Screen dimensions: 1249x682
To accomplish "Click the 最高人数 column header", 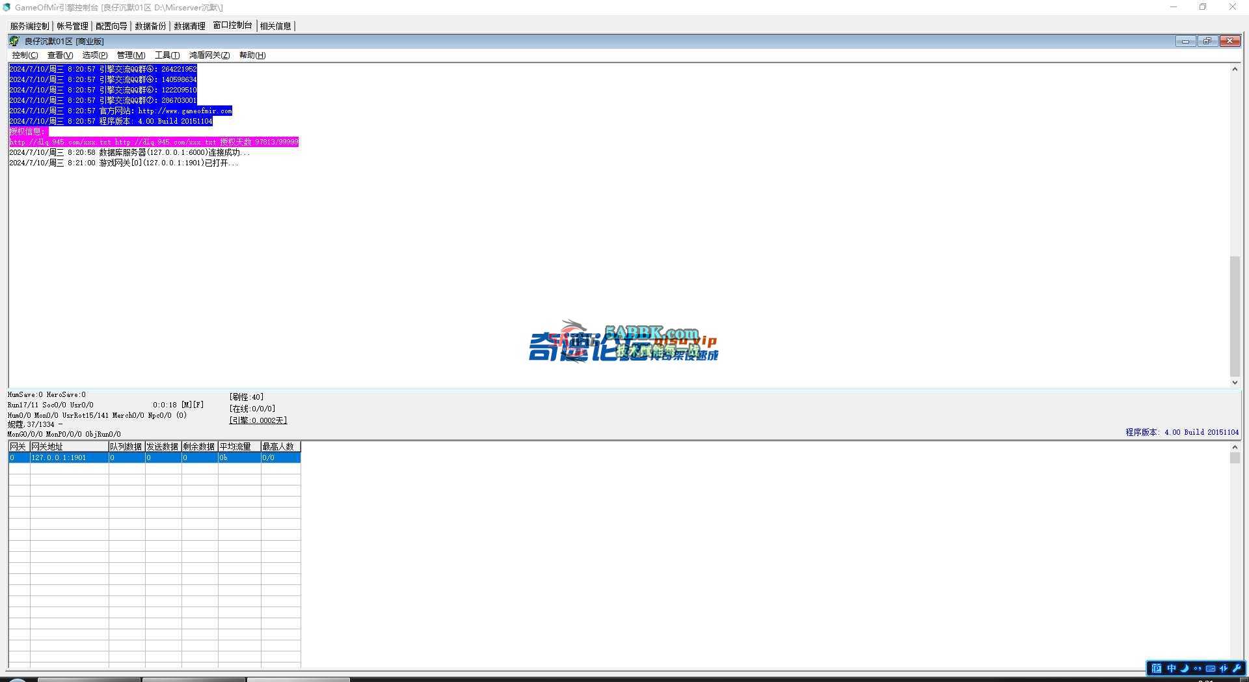I will (280, 446).
